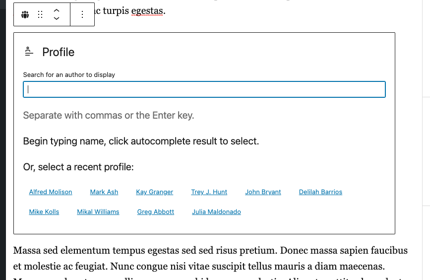This screenshot has height=280, width=430.
Task: Open block options three-dot menu
Action: pyautogui.click(x=82, y=14)
